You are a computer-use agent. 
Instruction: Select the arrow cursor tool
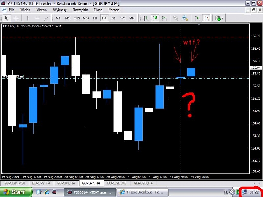[x=7, y=18]
